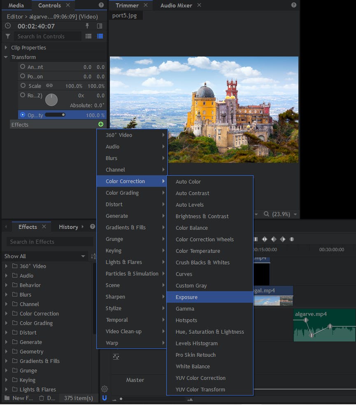Open the Show All filter dropdown
This screenshot has height=405, width=356.
(x=44, y=256)
